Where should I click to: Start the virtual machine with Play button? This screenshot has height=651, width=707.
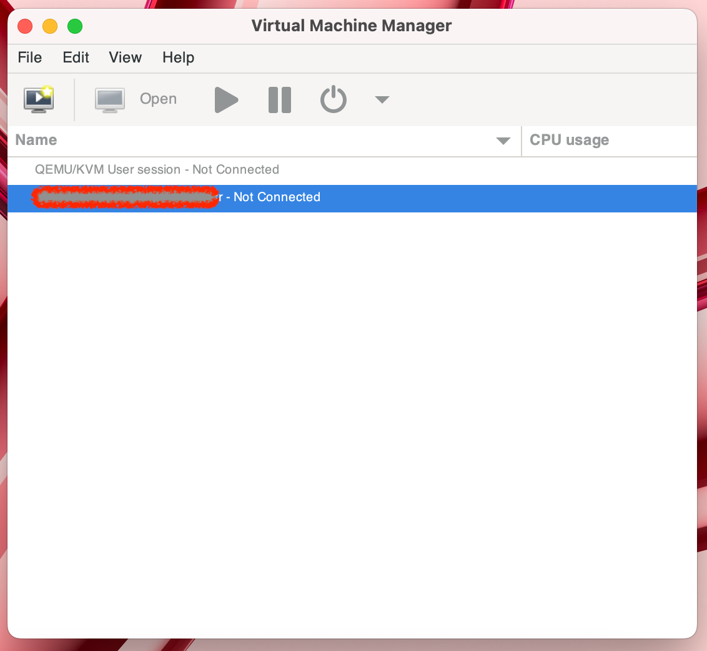(226, 100)
